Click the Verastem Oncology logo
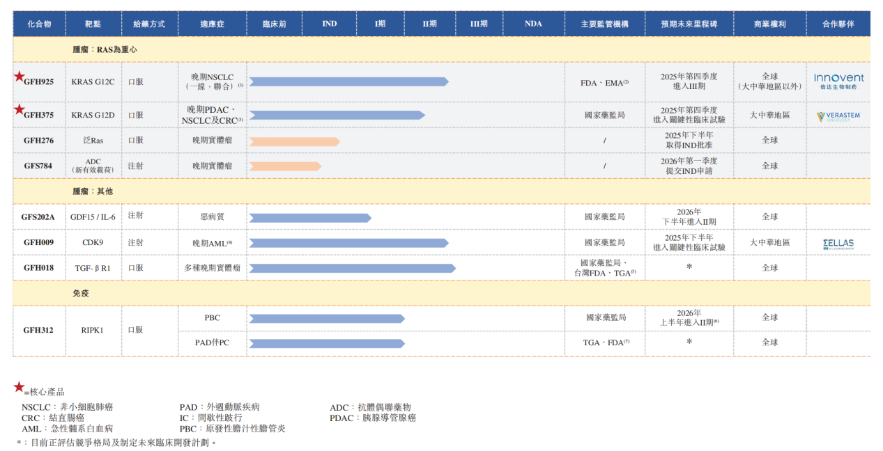The image size is (883, 451). coord(838,116)
